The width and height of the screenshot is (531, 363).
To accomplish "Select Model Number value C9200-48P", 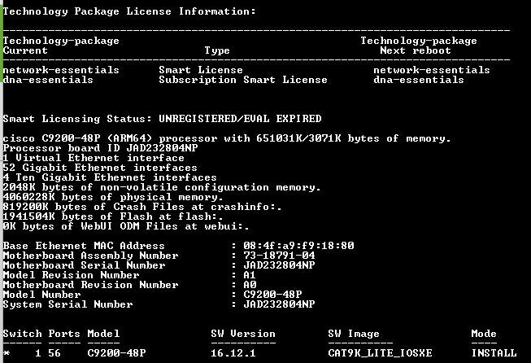I will [272, 295].
